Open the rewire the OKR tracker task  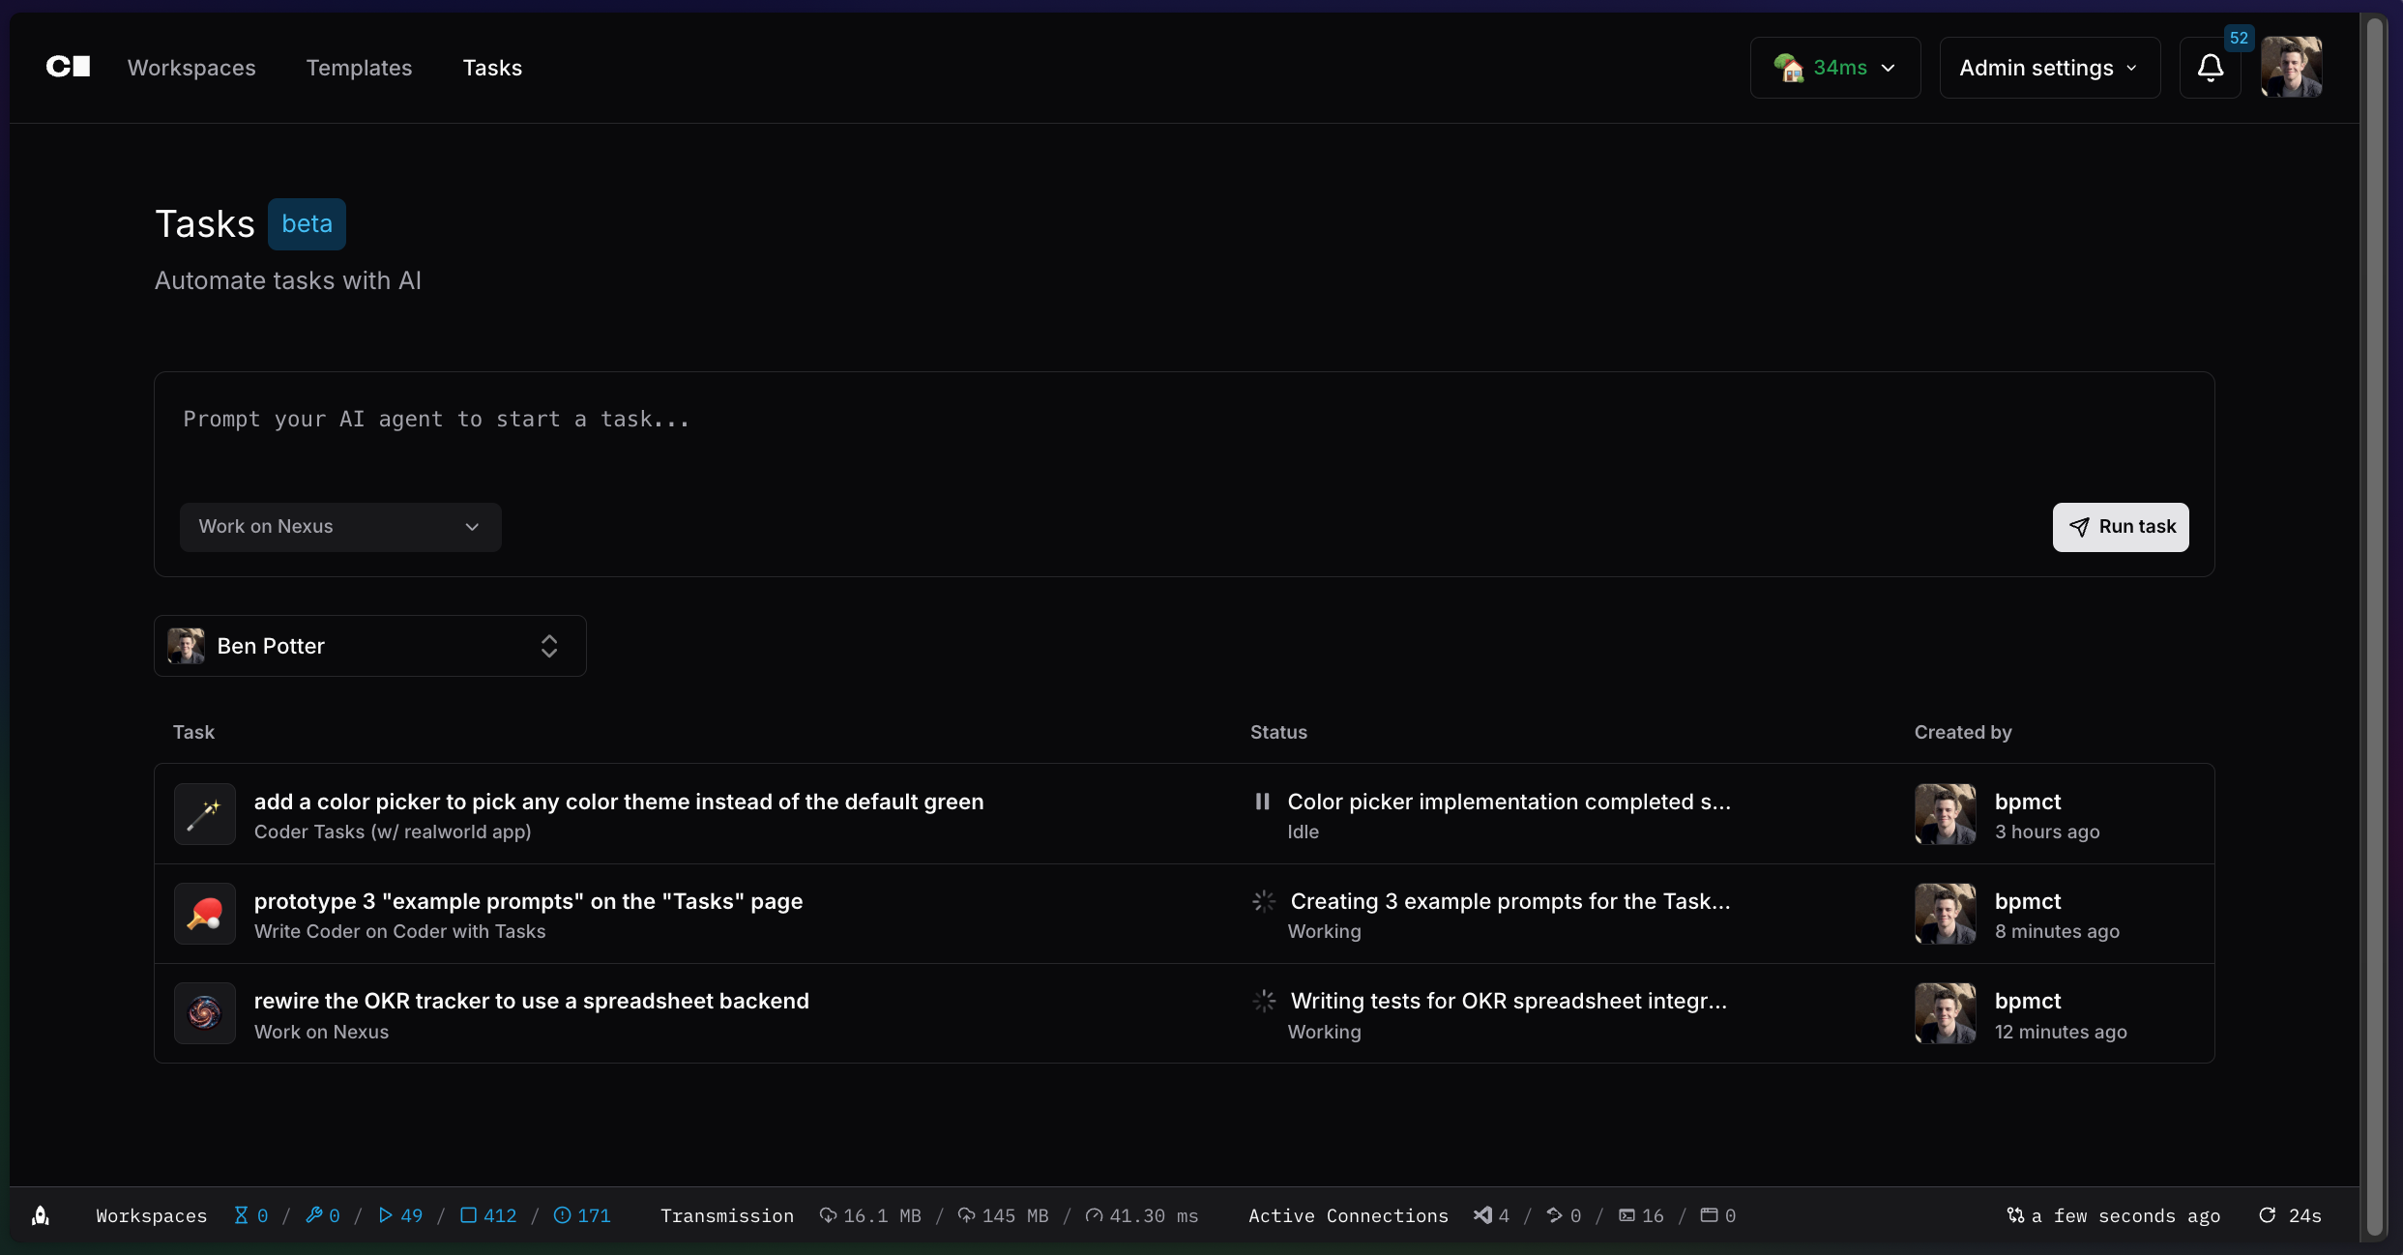click(x=531, y=1001)
